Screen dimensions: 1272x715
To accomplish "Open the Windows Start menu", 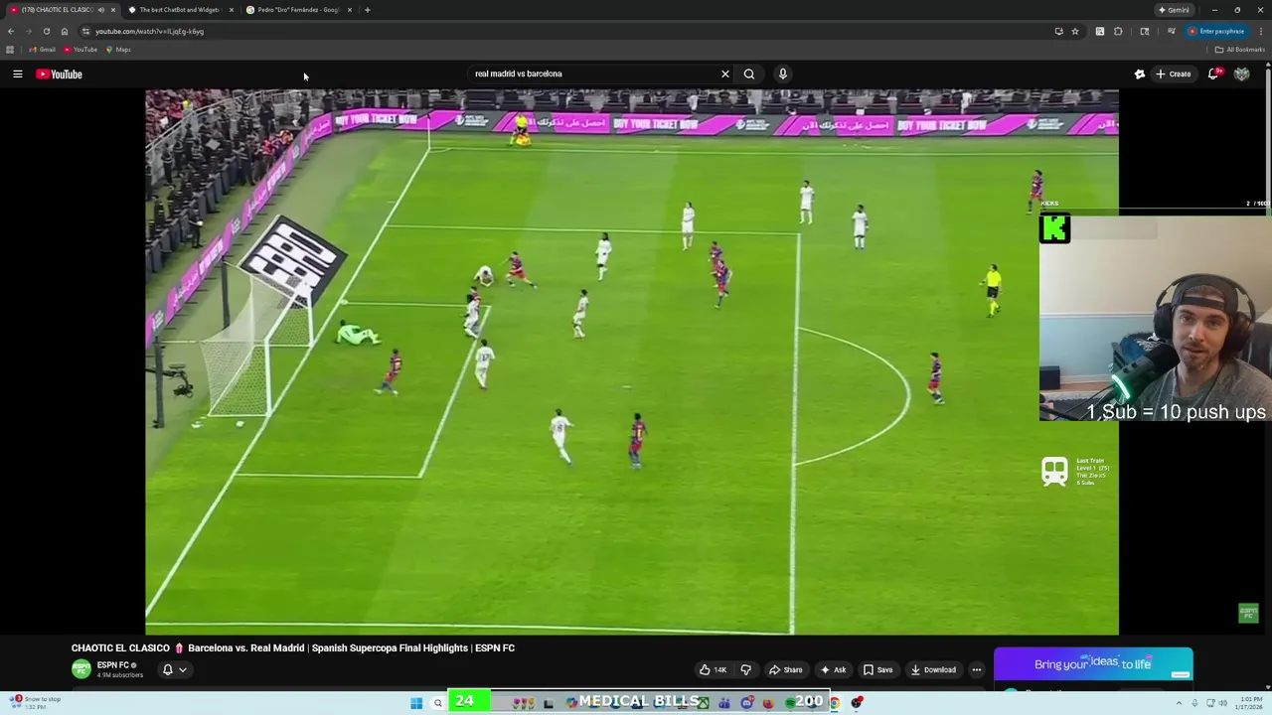I will pos(416,703).
